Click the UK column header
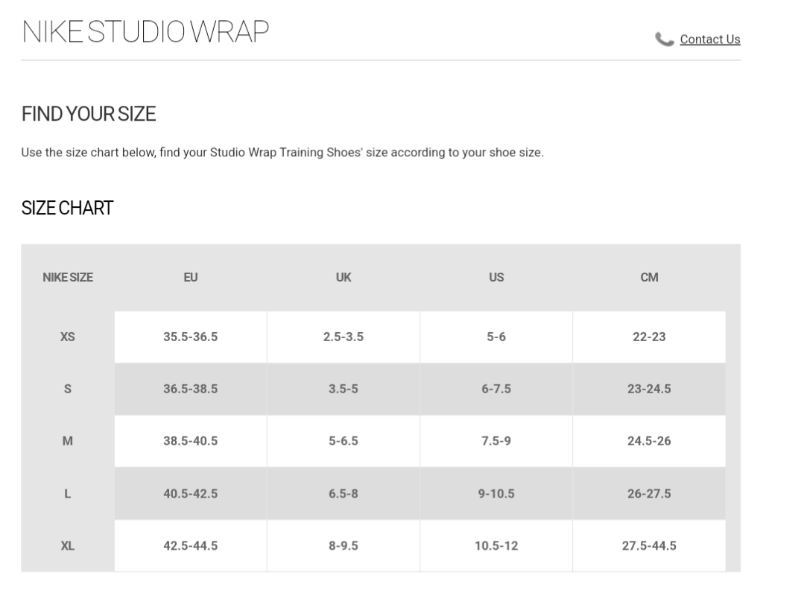The image size is (804, 613). tap(344, 277)
